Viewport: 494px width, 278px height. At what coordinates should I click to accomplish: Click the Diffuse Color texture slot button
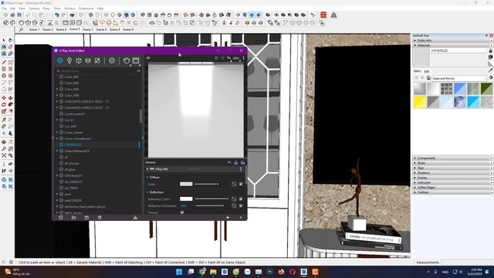pos(234,184)
